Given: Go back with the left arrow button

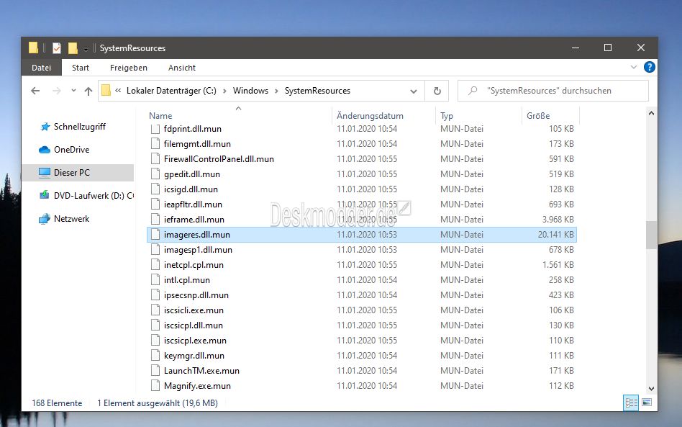Looking at the screenshot, I should tap(36, 91).
